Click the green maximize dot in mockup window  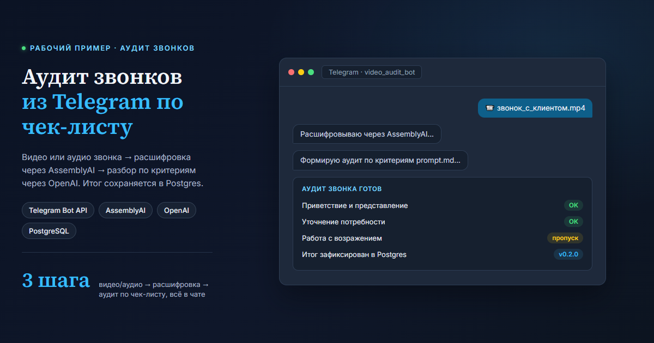point(311,72)
